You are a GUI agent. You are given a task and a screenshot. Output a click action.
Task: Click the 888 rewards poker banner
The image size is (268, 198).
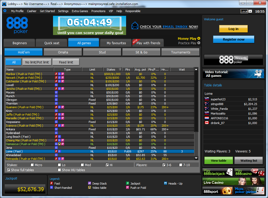[x=233, y=60]
